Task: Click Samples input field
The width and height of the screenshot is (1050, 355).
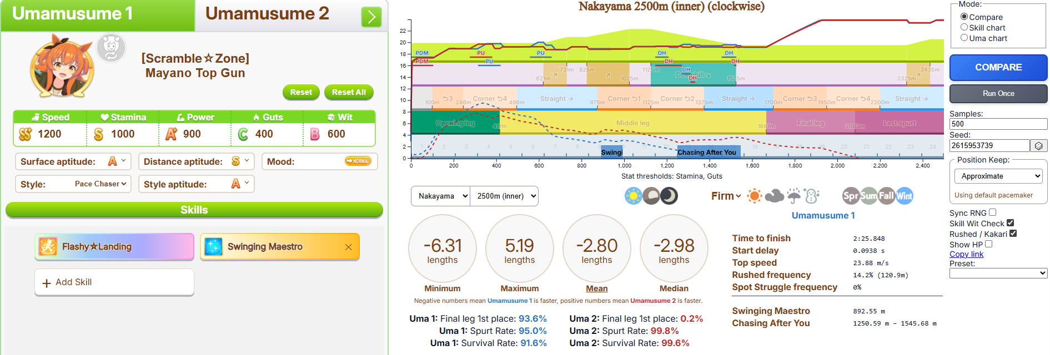Action: (x=998, y=124)
